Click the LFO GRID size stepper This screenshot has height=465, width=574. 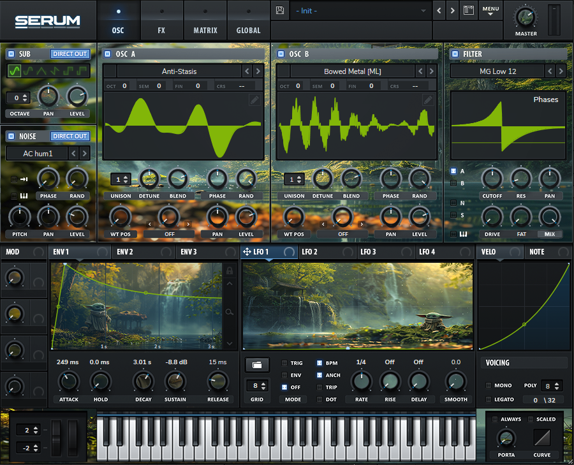point(259,385)
